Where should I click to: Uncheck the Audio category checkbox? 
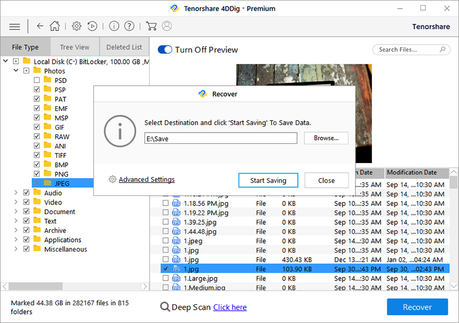(x=26, y=193)
